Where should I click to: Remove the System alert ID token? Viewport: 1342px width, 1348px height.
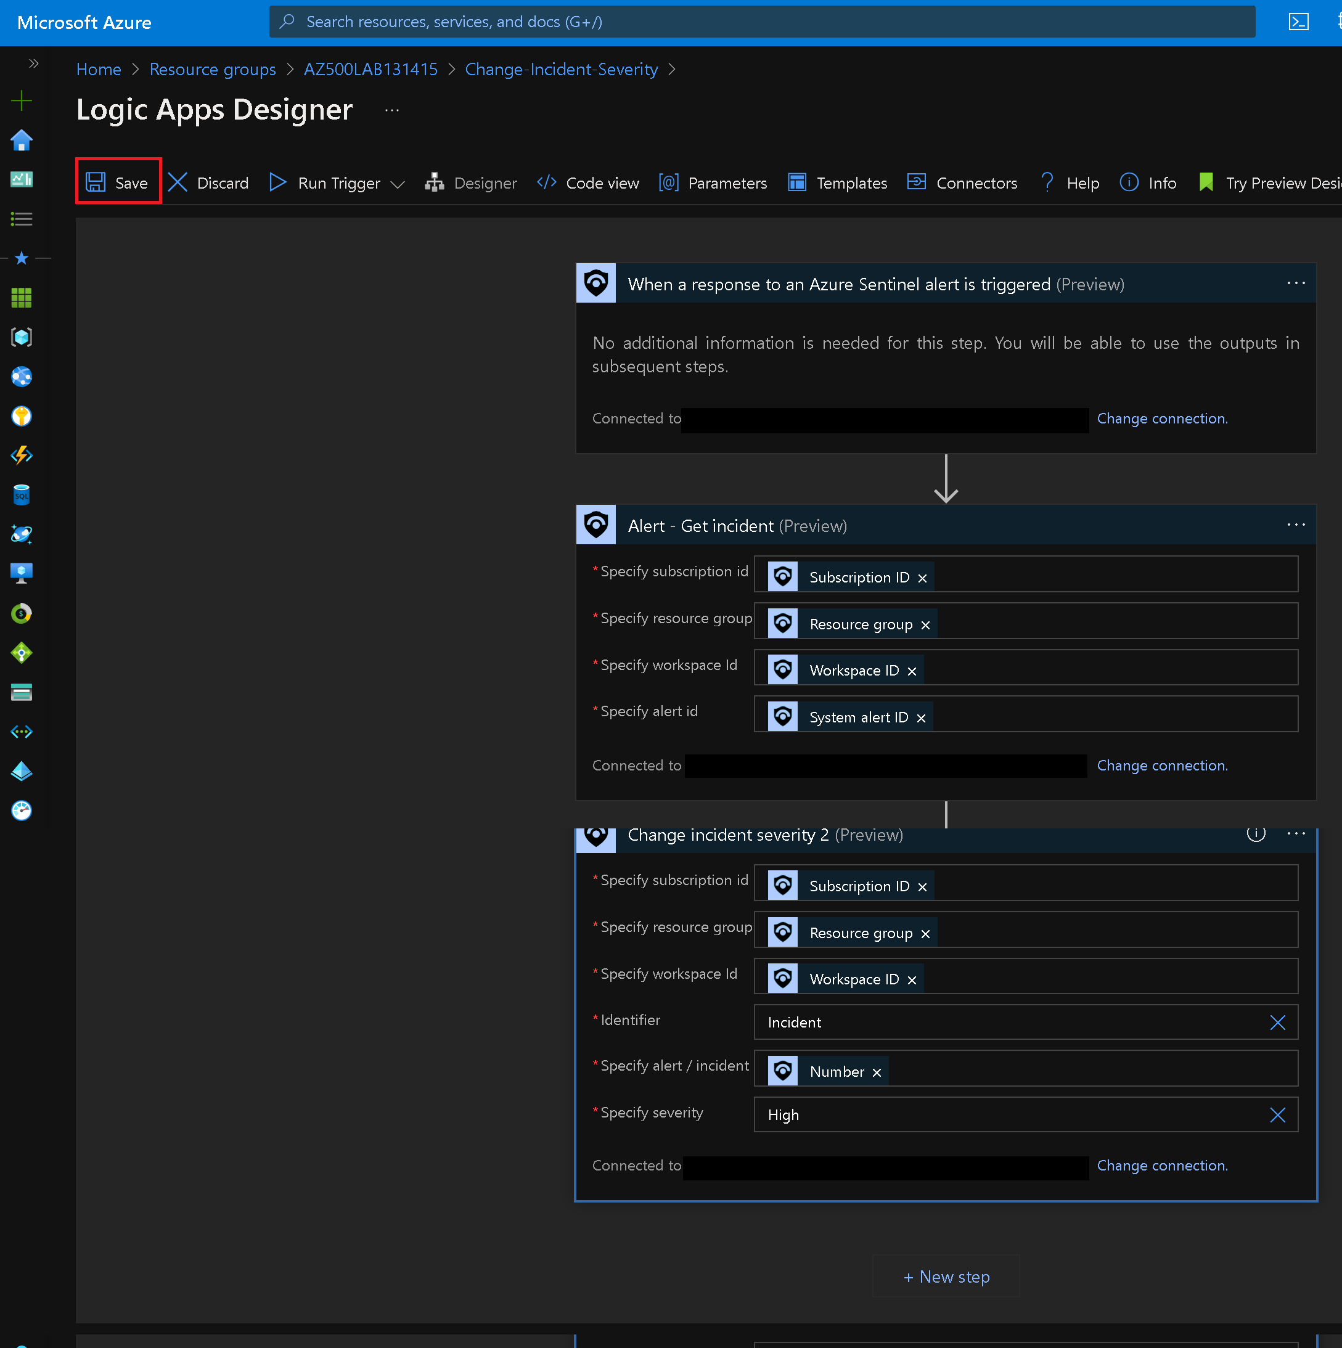(x=920, y=718)
